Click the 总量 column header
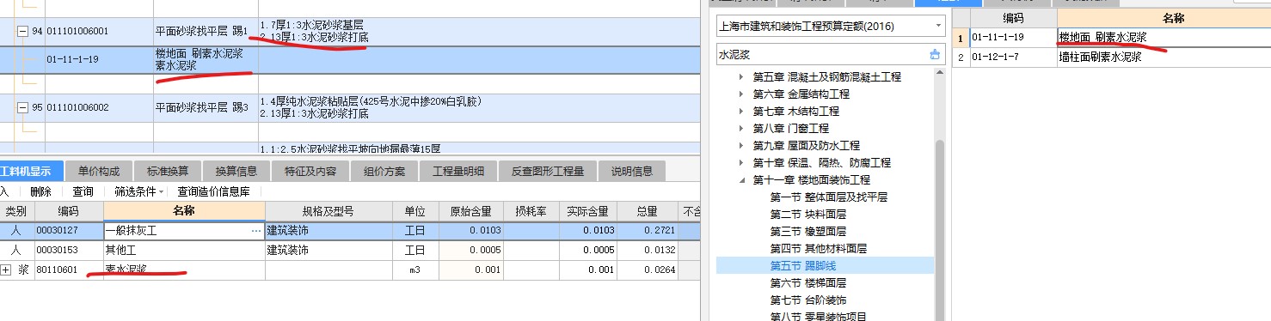 pos(647,211)
